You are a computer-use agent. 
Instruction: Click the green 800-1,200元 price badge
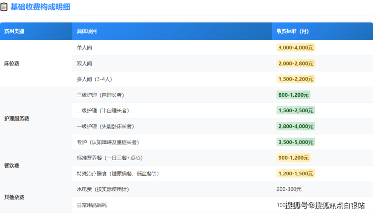click(x=293, y=95)
